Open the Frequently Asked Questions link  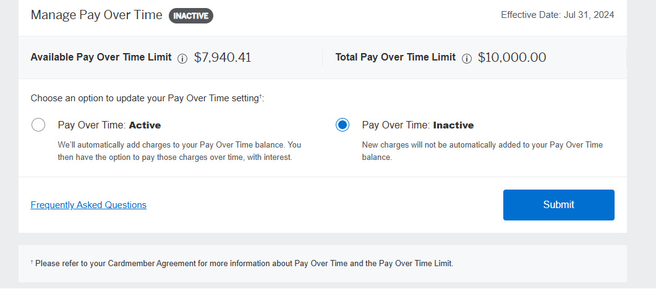[x=88, y=205]
